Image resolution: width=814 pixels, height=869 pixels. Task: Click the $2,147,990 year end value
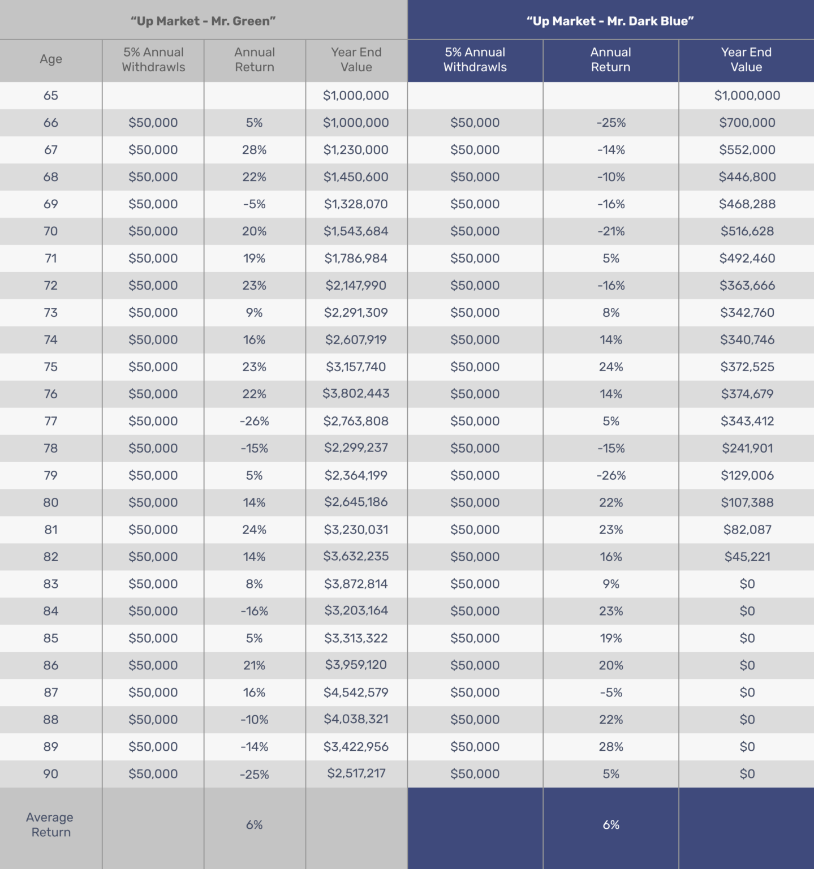356,286
